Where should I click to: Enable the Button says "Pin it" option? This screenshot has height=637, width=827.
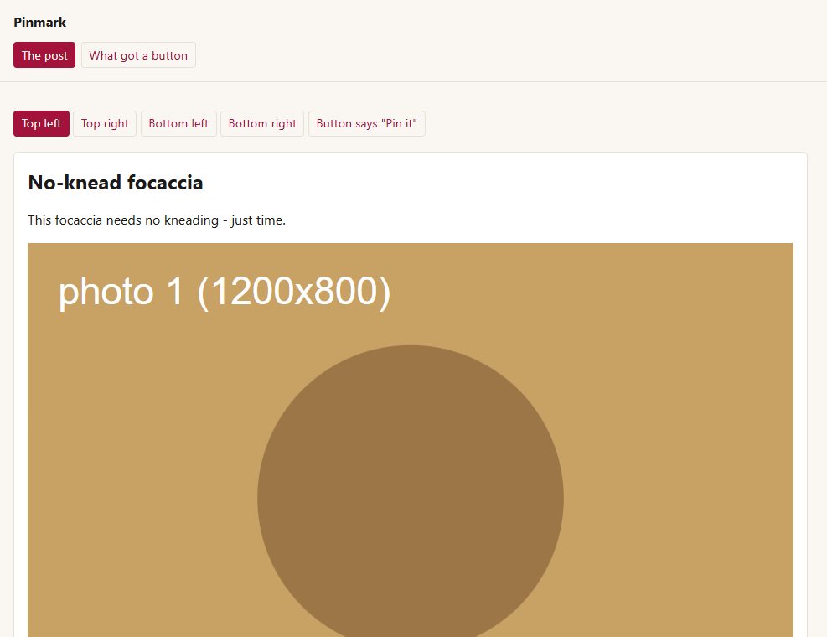366,123
